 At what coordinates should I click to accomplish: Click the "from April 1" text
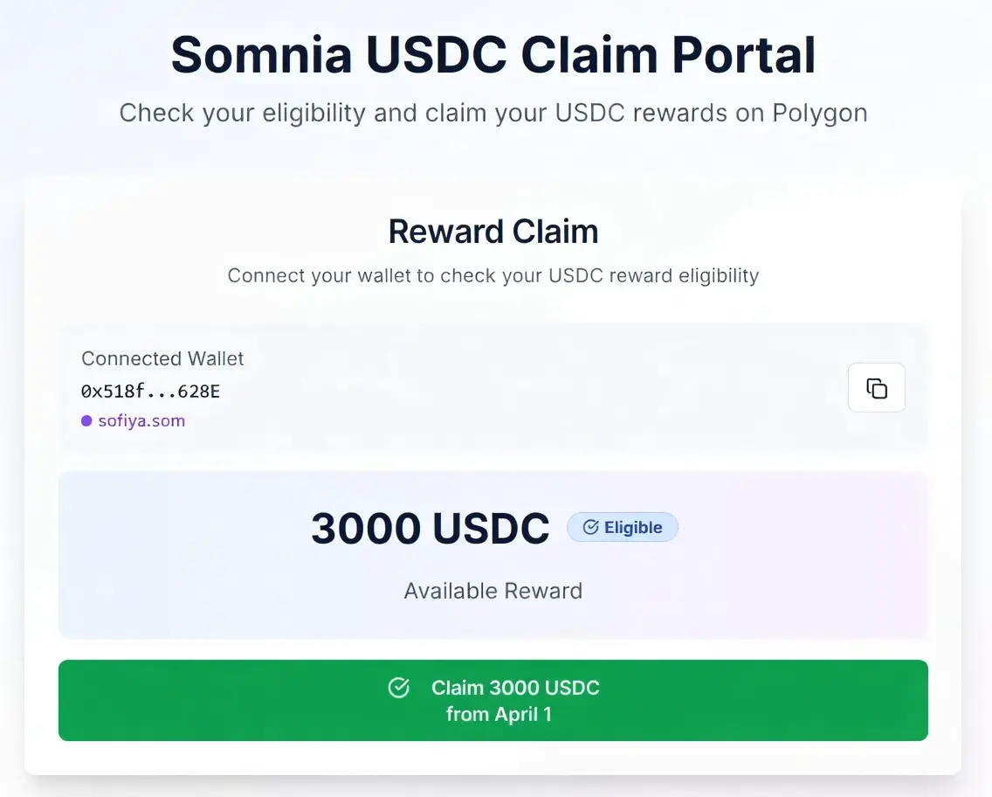499,714
